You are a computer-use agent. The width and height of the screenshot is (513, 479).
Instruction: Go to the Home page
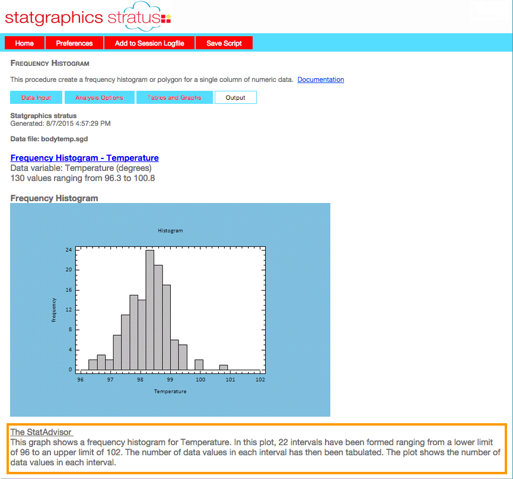point(24,43)
